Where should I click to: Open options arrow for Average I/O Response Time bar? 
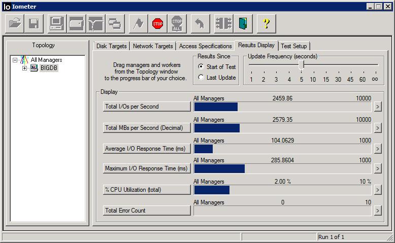point(377,149)
